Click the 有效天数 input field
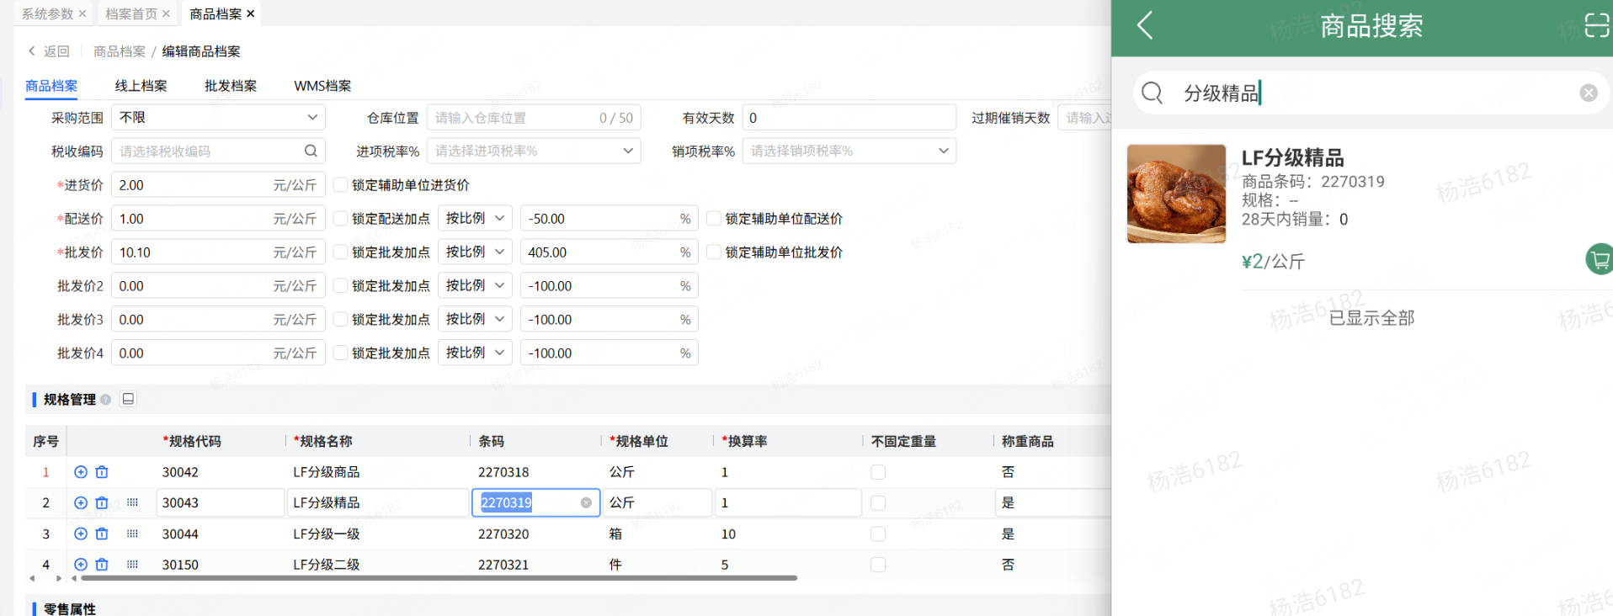1613x616 pixels. click(x=849, y=117)
